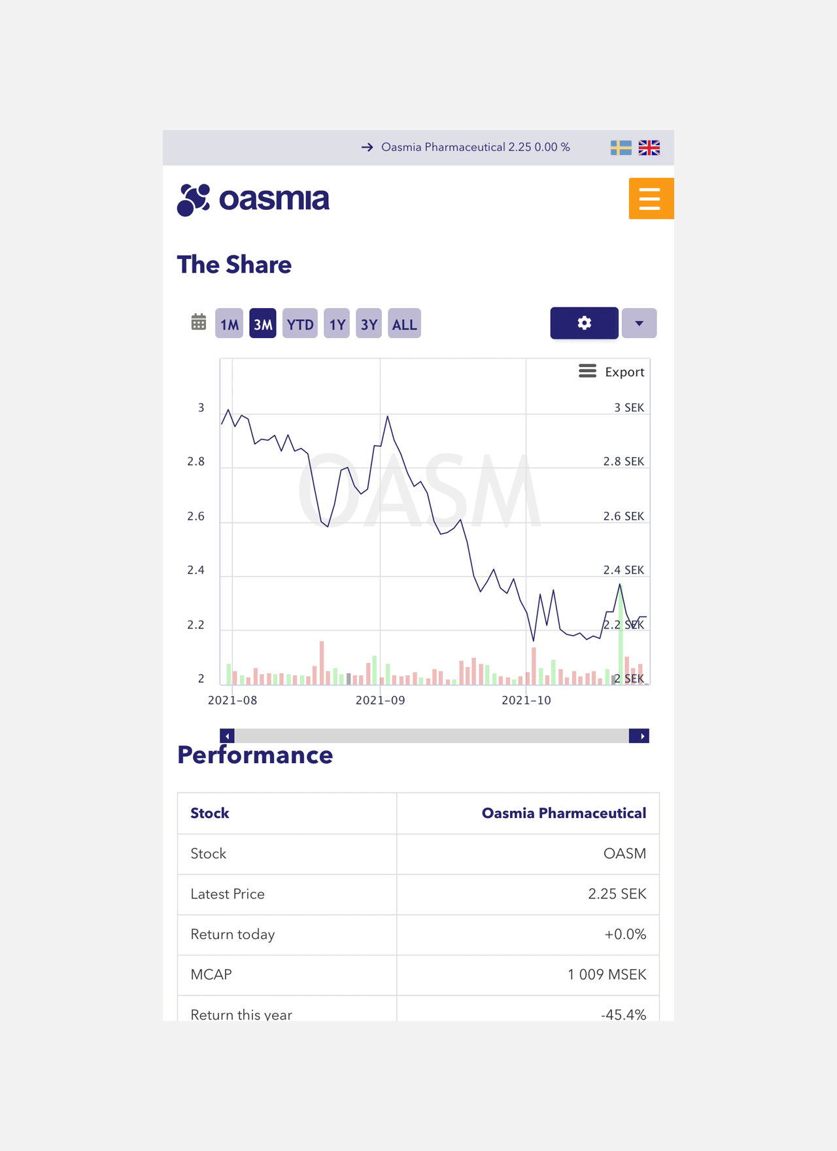Open the orange hamburger menu
Screen dimensions: 837x1151
pyautogui.click(x=651, y=198)
